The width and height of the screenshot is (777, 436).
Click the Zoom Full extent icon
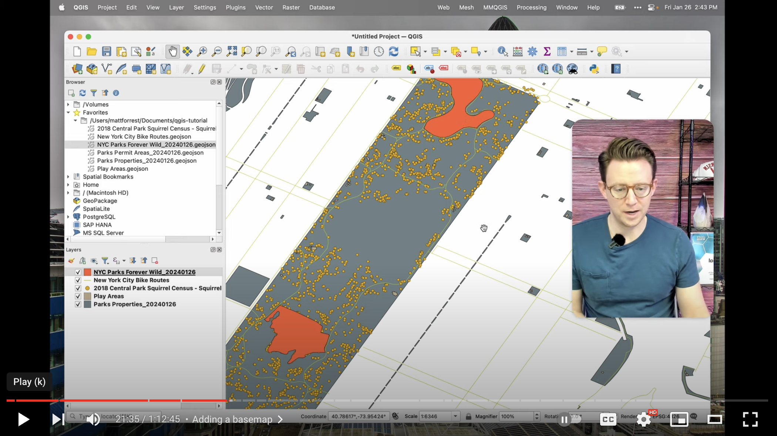(232, 51)
